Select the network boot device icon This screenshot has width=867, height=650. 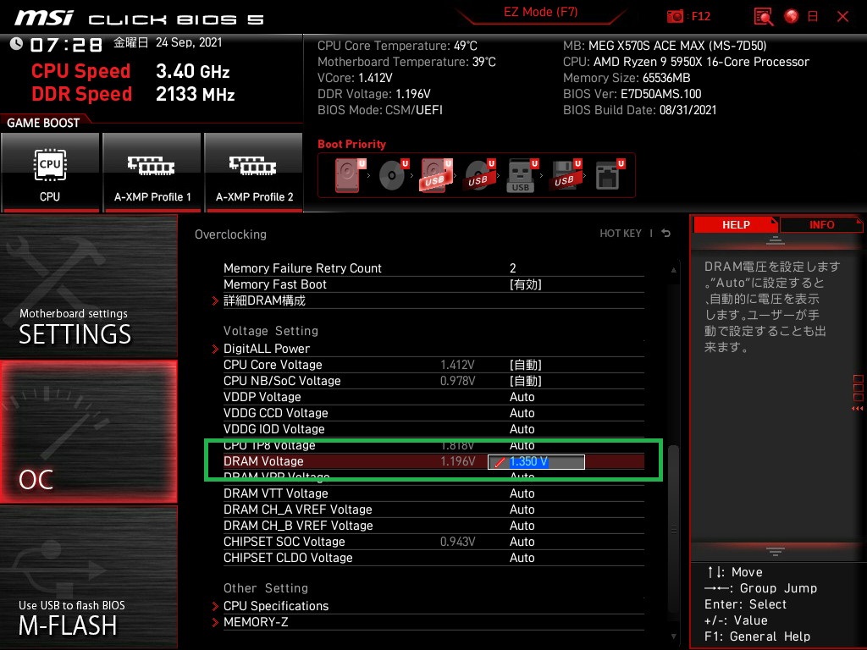pos(608,175)
